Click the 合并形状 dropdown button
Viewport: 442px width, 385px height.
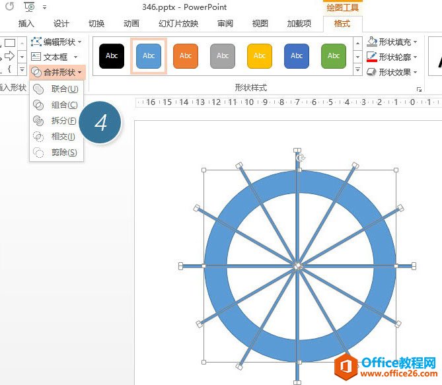pos(57,72)
